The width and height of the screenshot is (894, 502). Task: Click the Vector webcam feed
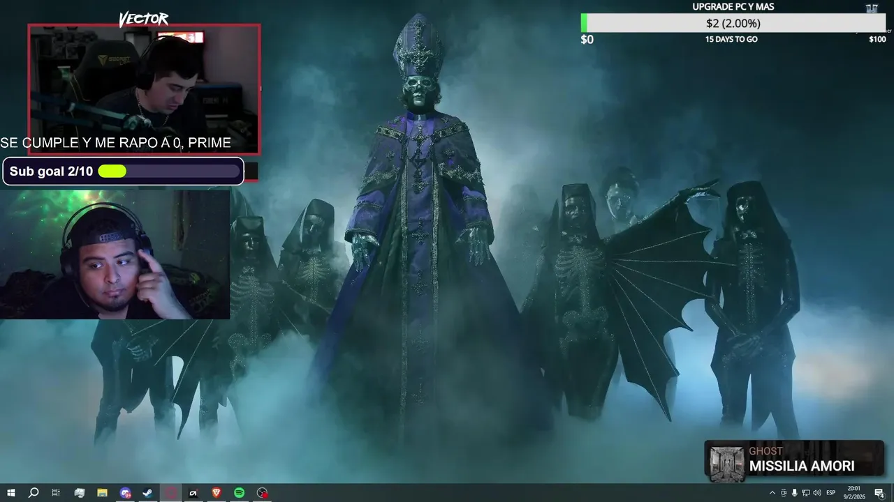tap(144, 89)
